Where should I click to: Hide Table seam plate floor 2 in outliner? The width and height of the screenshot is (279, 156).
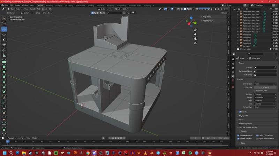(x=273, y=14)
